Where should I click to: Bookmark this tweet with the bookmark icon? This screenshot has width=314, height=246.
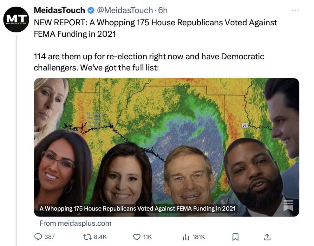click(x=235, y=237)
